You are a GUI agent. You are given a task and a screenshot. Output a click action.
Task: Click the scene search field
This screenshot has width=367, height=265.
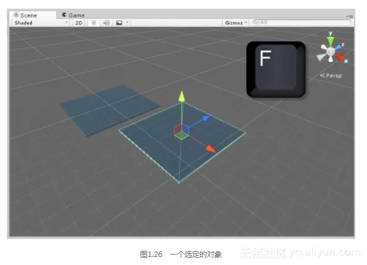(302, 23)
